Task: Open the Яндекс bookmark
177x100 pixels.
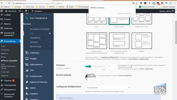Action: click(70, 7)
